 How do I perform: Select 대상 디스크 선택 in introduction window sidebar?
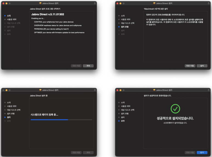[x=14, y=23]
